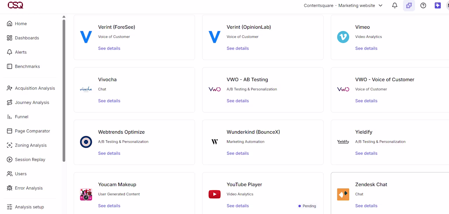Click the Yieldify logo

coord(343,142)
